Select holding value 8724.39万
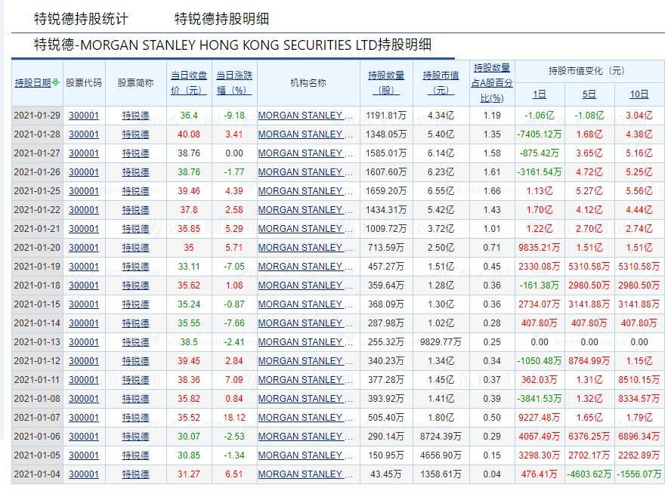Image resolution: width=668 pixels, height=494 pixels. pyautogui.click(x=441, y=437)
